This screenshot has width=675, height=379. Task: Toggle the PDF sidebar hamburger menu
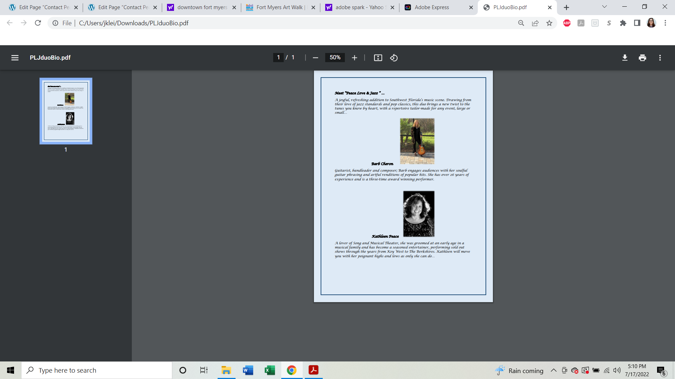(x=15, y=58)
